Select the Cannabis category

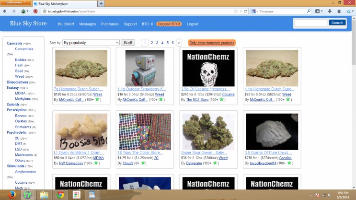coord(14,43)
